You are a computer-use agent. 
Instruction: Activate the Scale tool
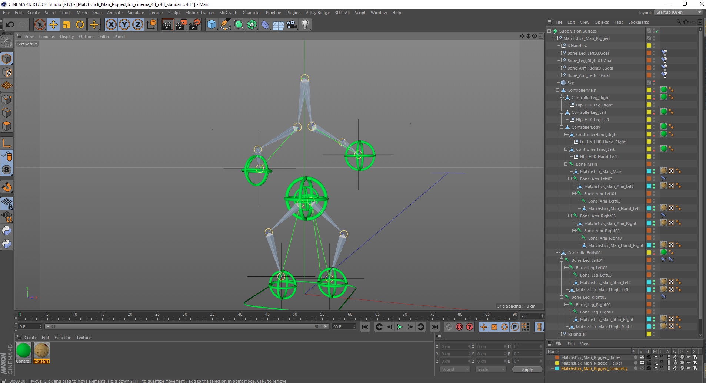point(67,24)
